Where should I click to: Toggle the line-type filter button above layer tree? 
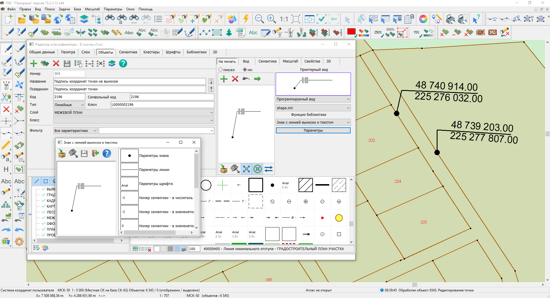37,181
